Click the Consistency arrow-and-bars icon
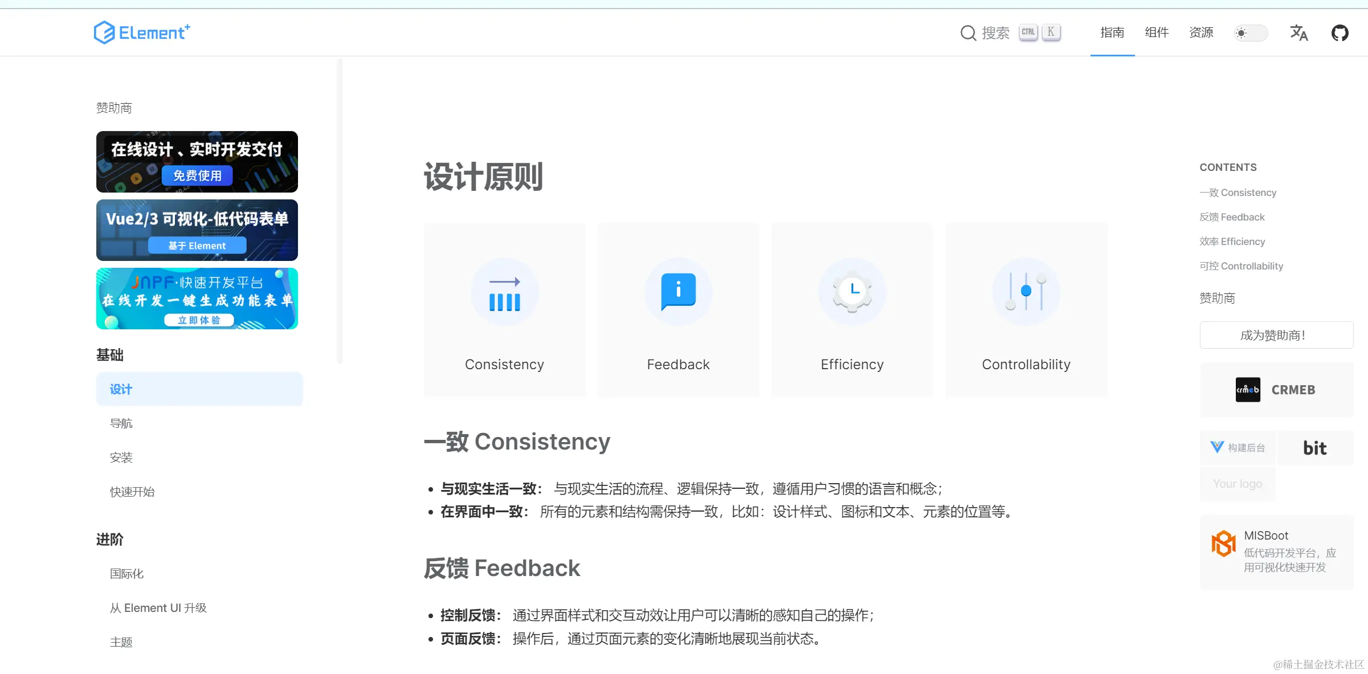 pyautogui.click(x=504, y=292)
